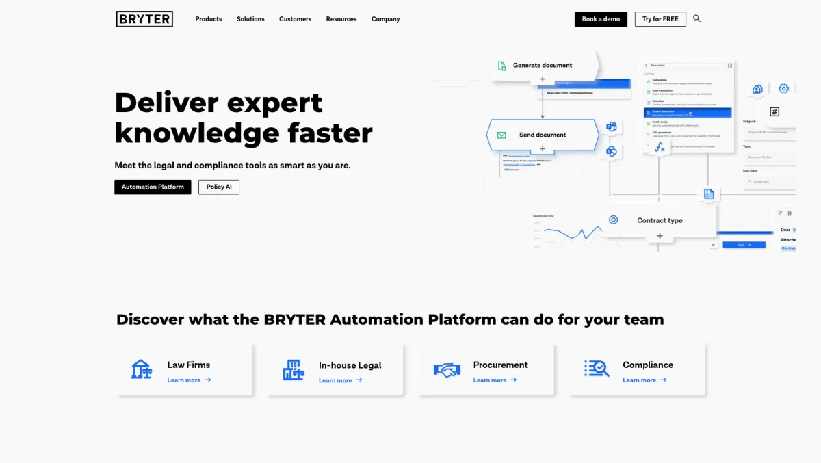Image resolution: width=821 pixels, height=463 pixels.
Task: Click the Book a demo button
Action: click(601, 19)
